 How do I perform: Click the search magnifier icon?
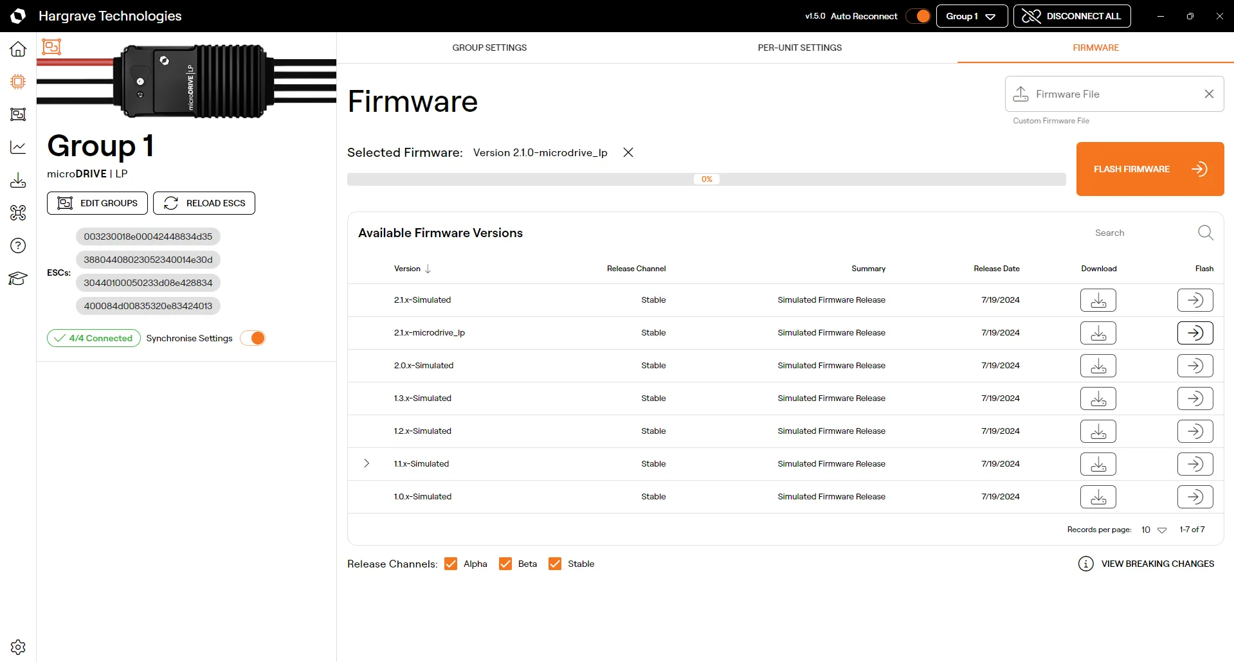tap(1206, 233)
